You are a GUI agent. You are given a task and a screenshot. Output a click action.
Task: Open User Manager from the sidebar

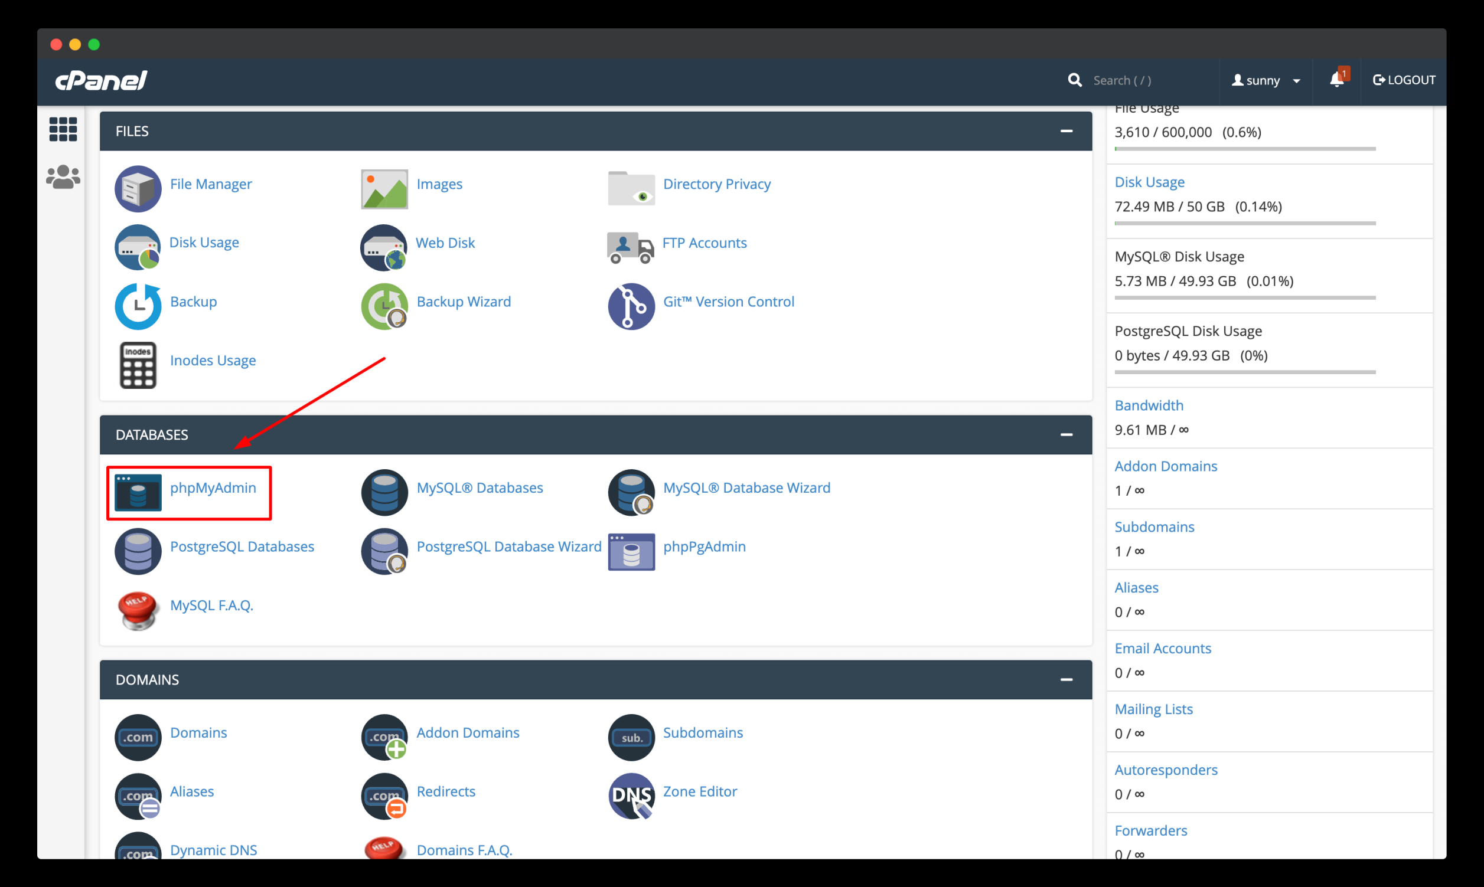63,177
